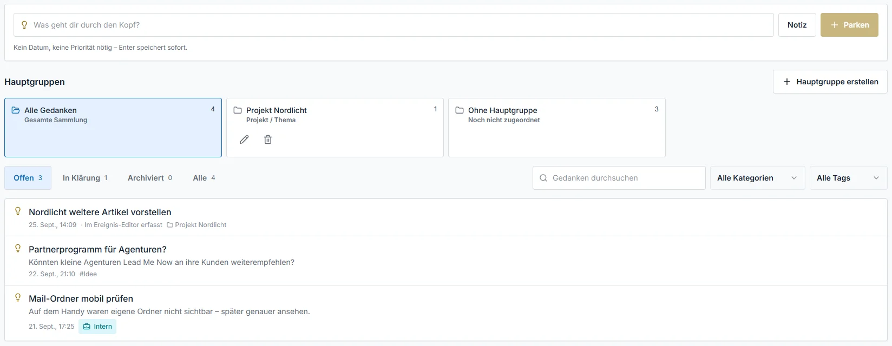The width and height of the screenshot is (892, 346).
Task: Click the timestamp '22. Sept., 21:10'
Action: [x=52, y=274]
